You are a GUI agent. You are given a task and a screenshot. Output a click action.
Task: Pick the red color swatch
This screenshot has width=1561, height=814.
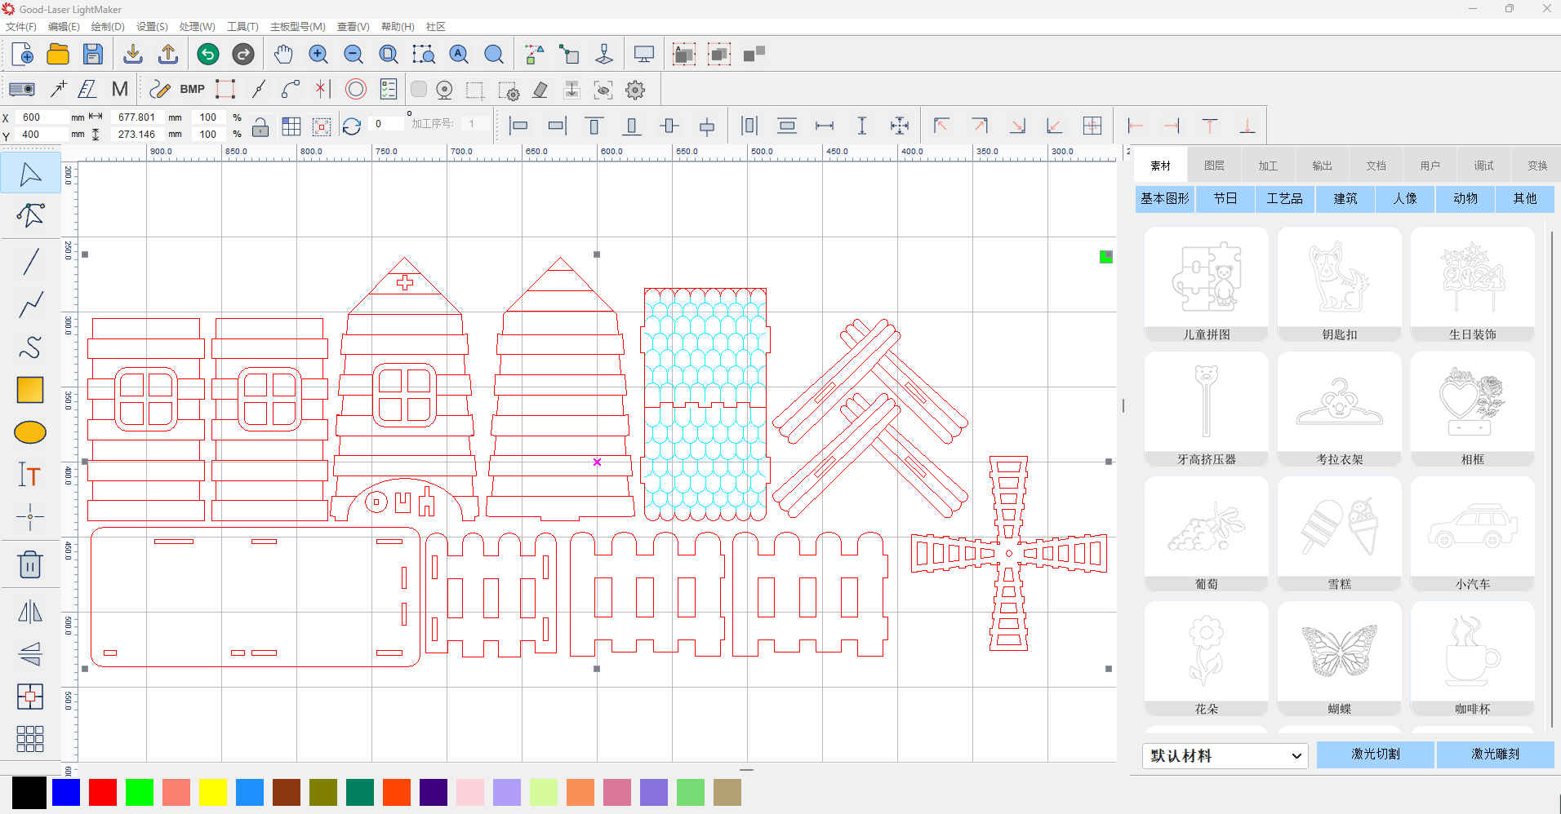(x=103, y=793)
